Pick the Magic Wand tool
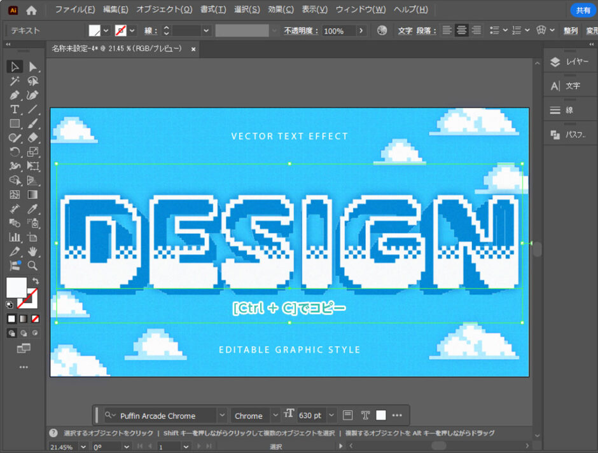The image size is (598, 453). [x=15, y=81]
